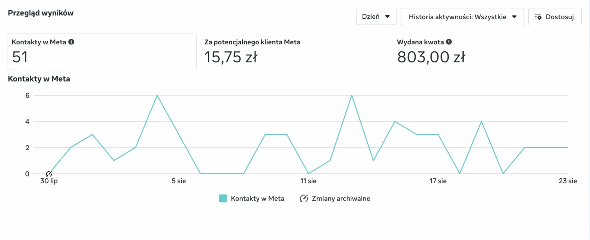Click the arrow on the Dzień dropdown

pos(388,17)
